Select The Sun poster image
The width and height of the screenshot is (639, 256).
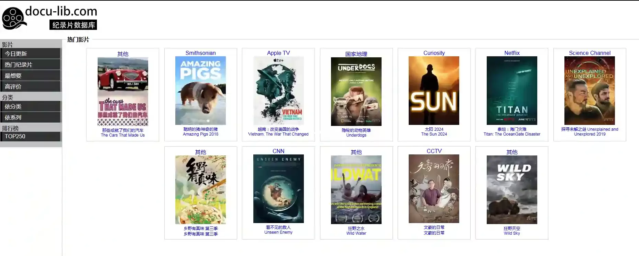434,91
